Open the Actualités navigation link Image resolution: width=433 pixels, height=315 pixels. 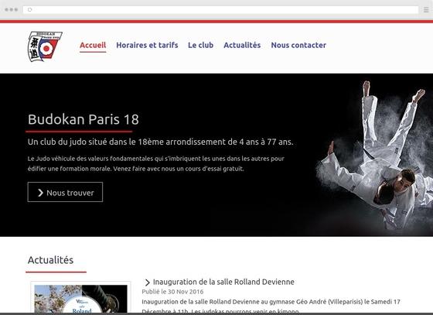pos(242,45)
